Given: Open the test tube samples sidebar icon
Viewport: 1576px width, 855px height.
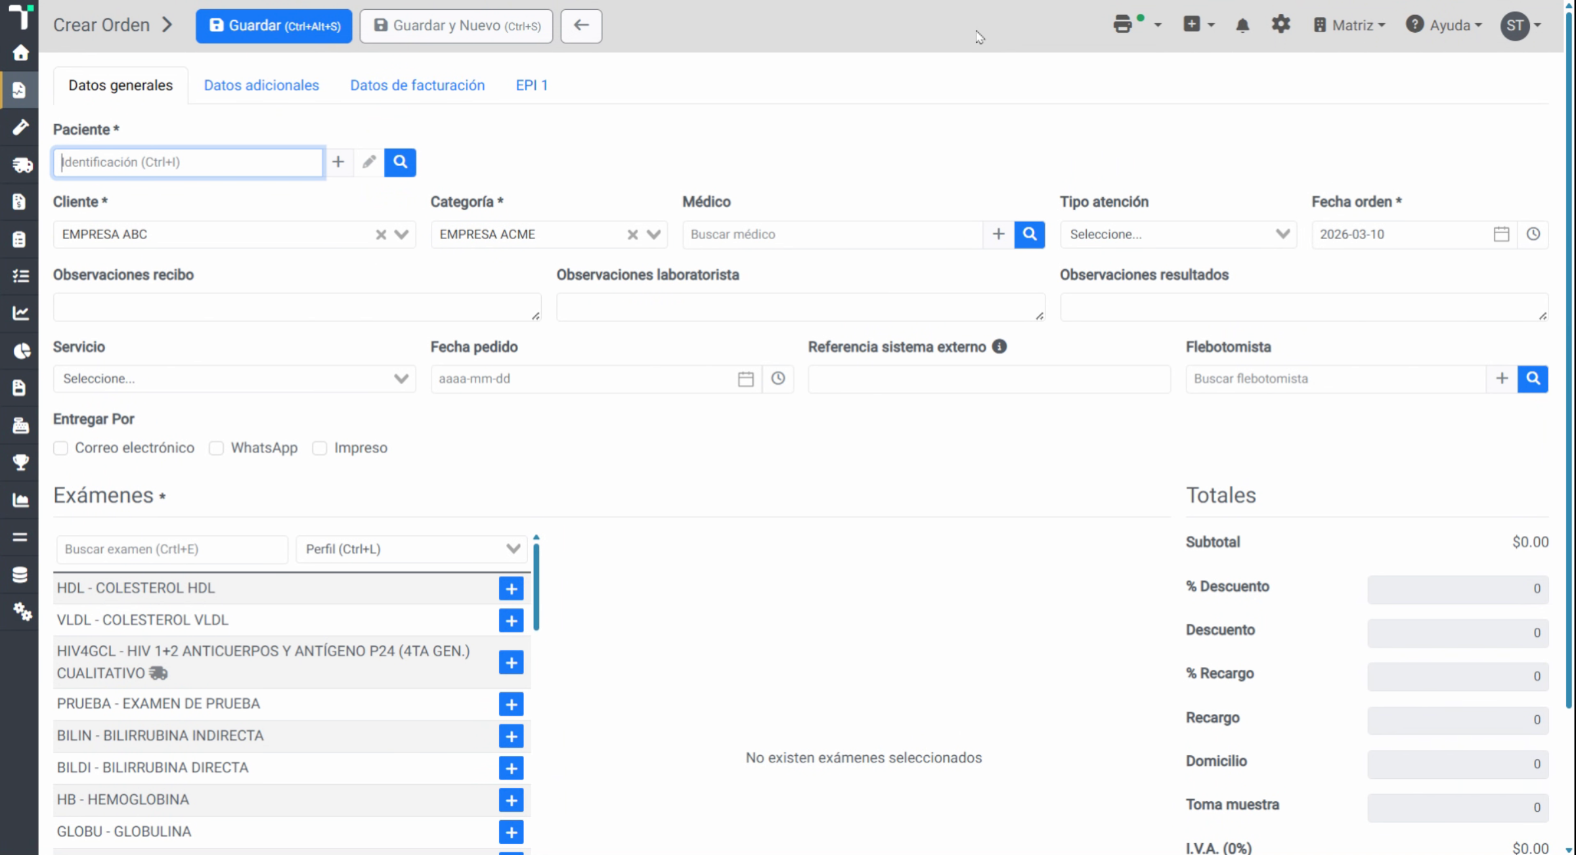Looking at the screenshot, I should point(20,127).
